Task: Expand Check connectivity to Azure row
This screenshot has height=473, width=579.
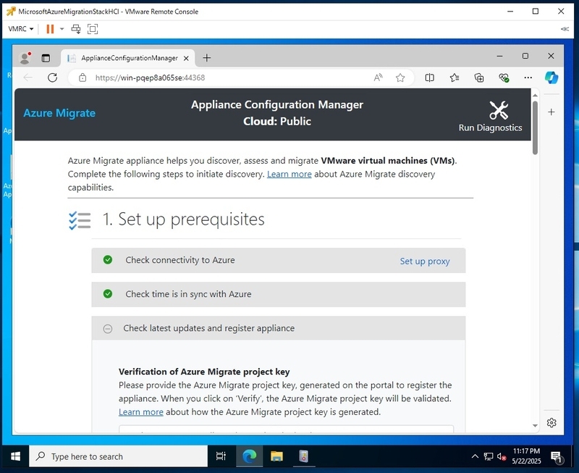Action: point(279,261)
